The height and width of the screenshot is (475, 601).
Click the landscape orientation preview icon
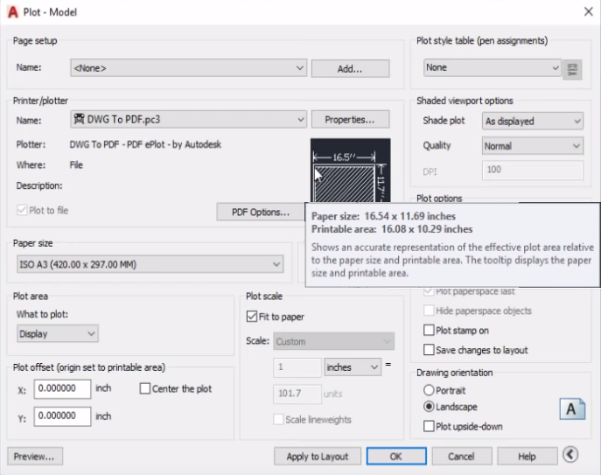click(572, 409)
